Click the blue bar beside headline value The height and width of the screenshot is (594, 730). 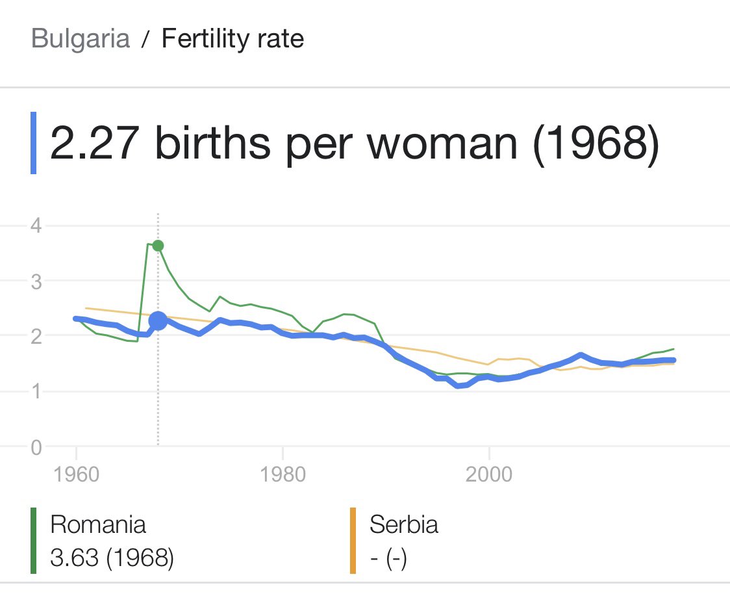pyautogui.click(x=33, y=143)
